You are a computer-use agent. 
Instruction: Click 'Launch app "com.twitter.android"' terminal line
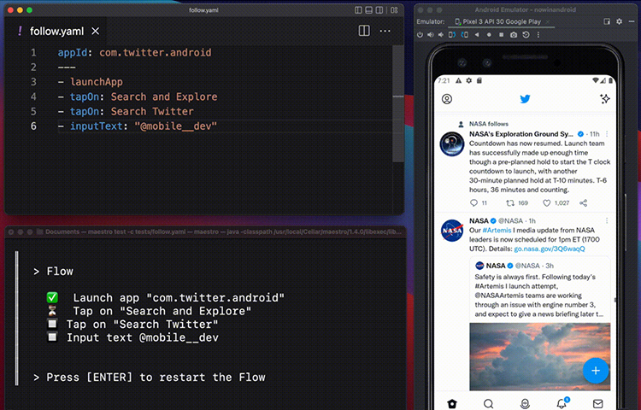pos(179,298)
